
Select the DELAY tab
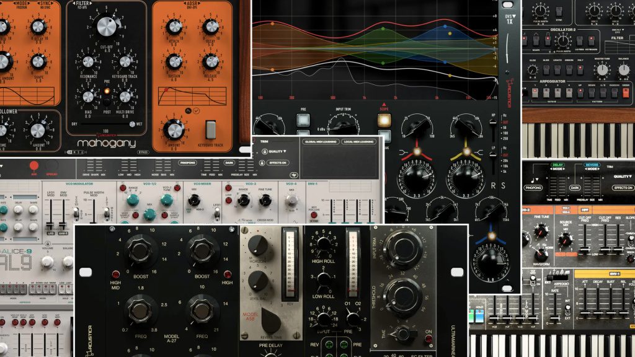[557, 165]
